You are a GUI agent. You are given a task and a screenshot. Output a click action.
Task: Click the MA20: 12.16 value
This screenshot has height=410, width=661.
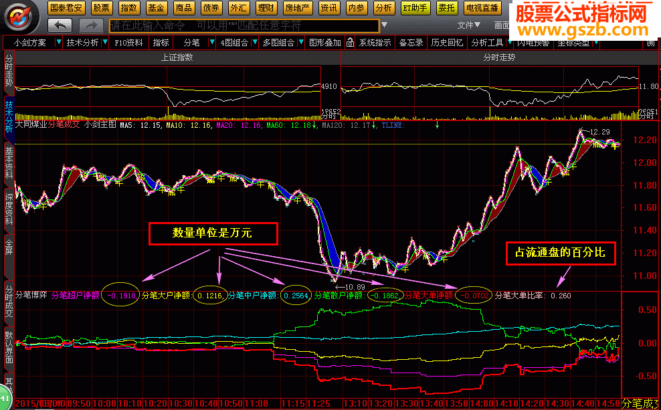point(239,125)
